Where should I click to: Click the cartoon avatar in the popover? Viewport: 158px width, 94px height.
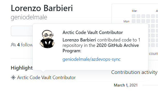tap(47, 39)
